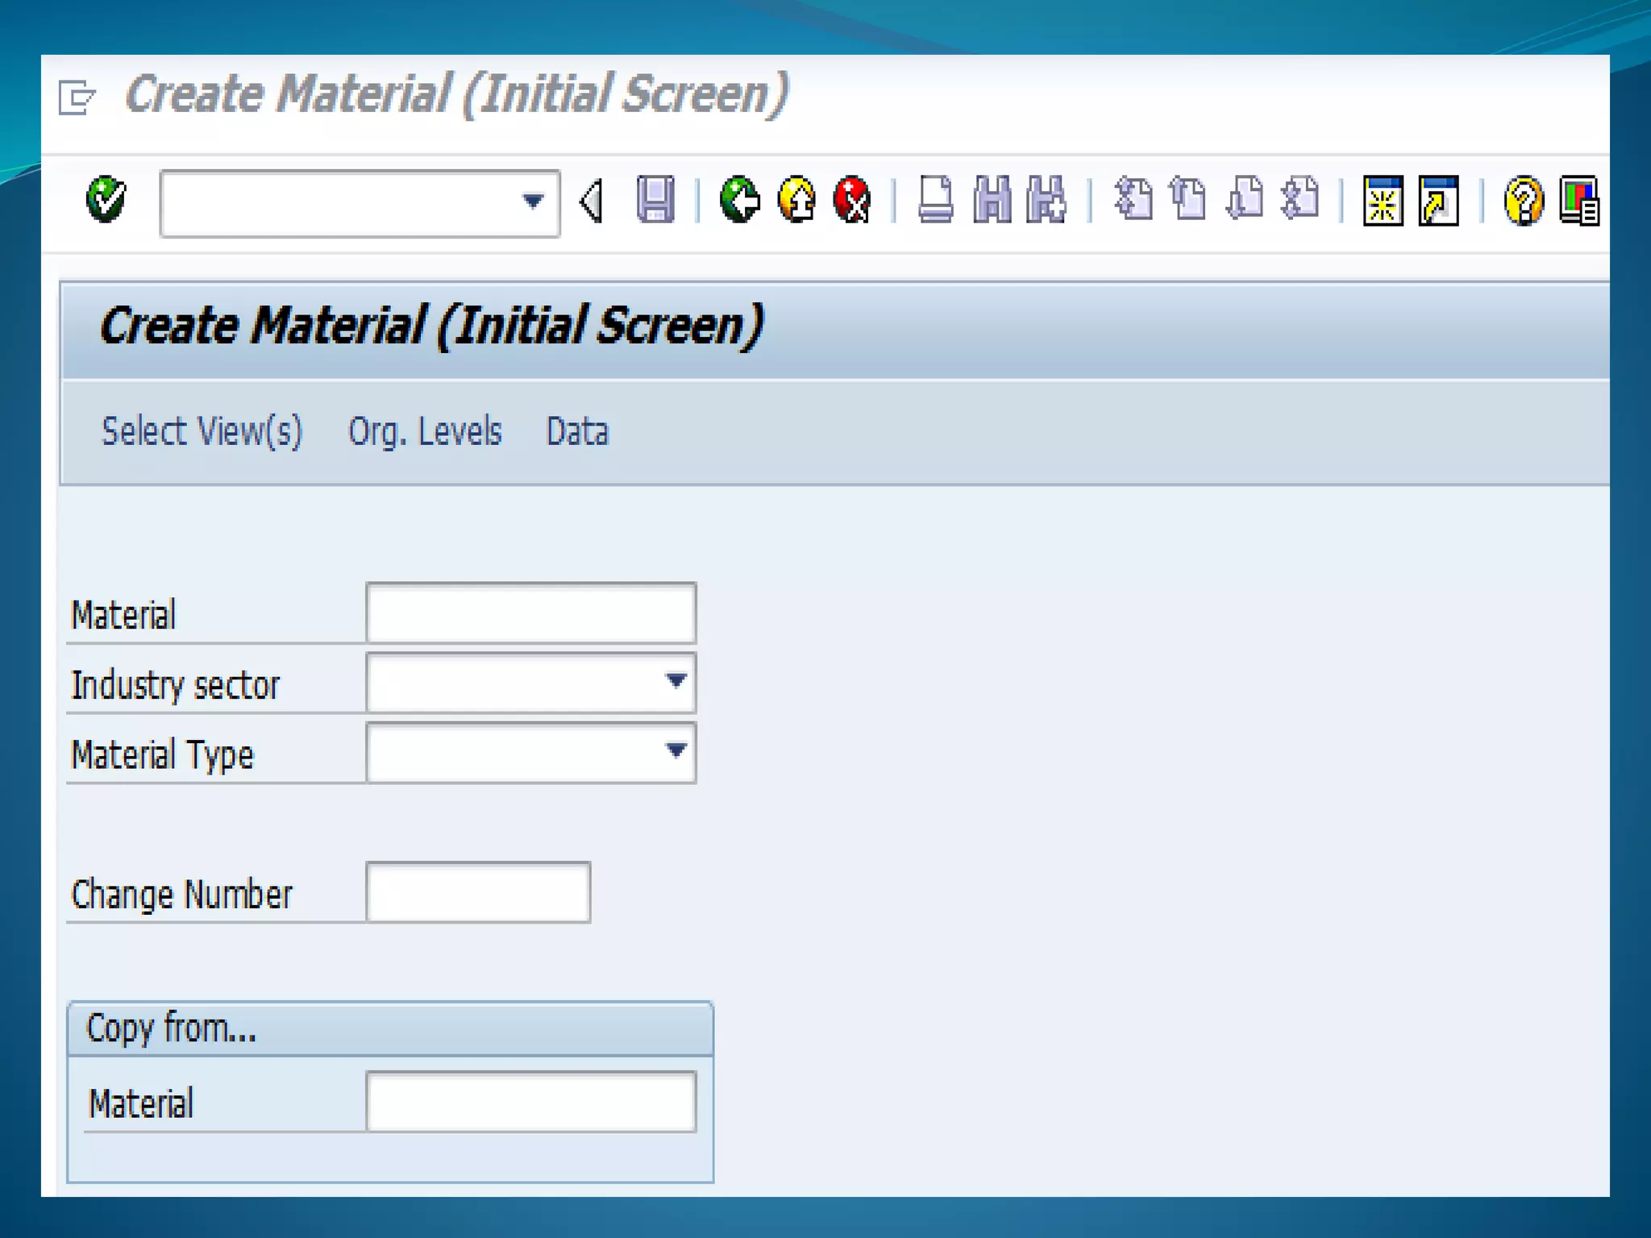Open the Org. Levels menu
This screenshot has width=1651, height=1238.
425,431
